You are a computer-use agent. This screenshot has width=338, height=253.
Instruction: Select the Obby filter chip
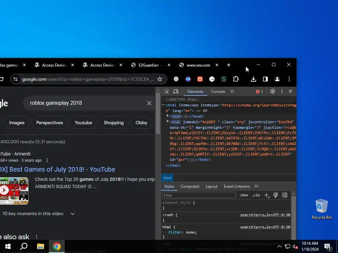click(141, 123)
